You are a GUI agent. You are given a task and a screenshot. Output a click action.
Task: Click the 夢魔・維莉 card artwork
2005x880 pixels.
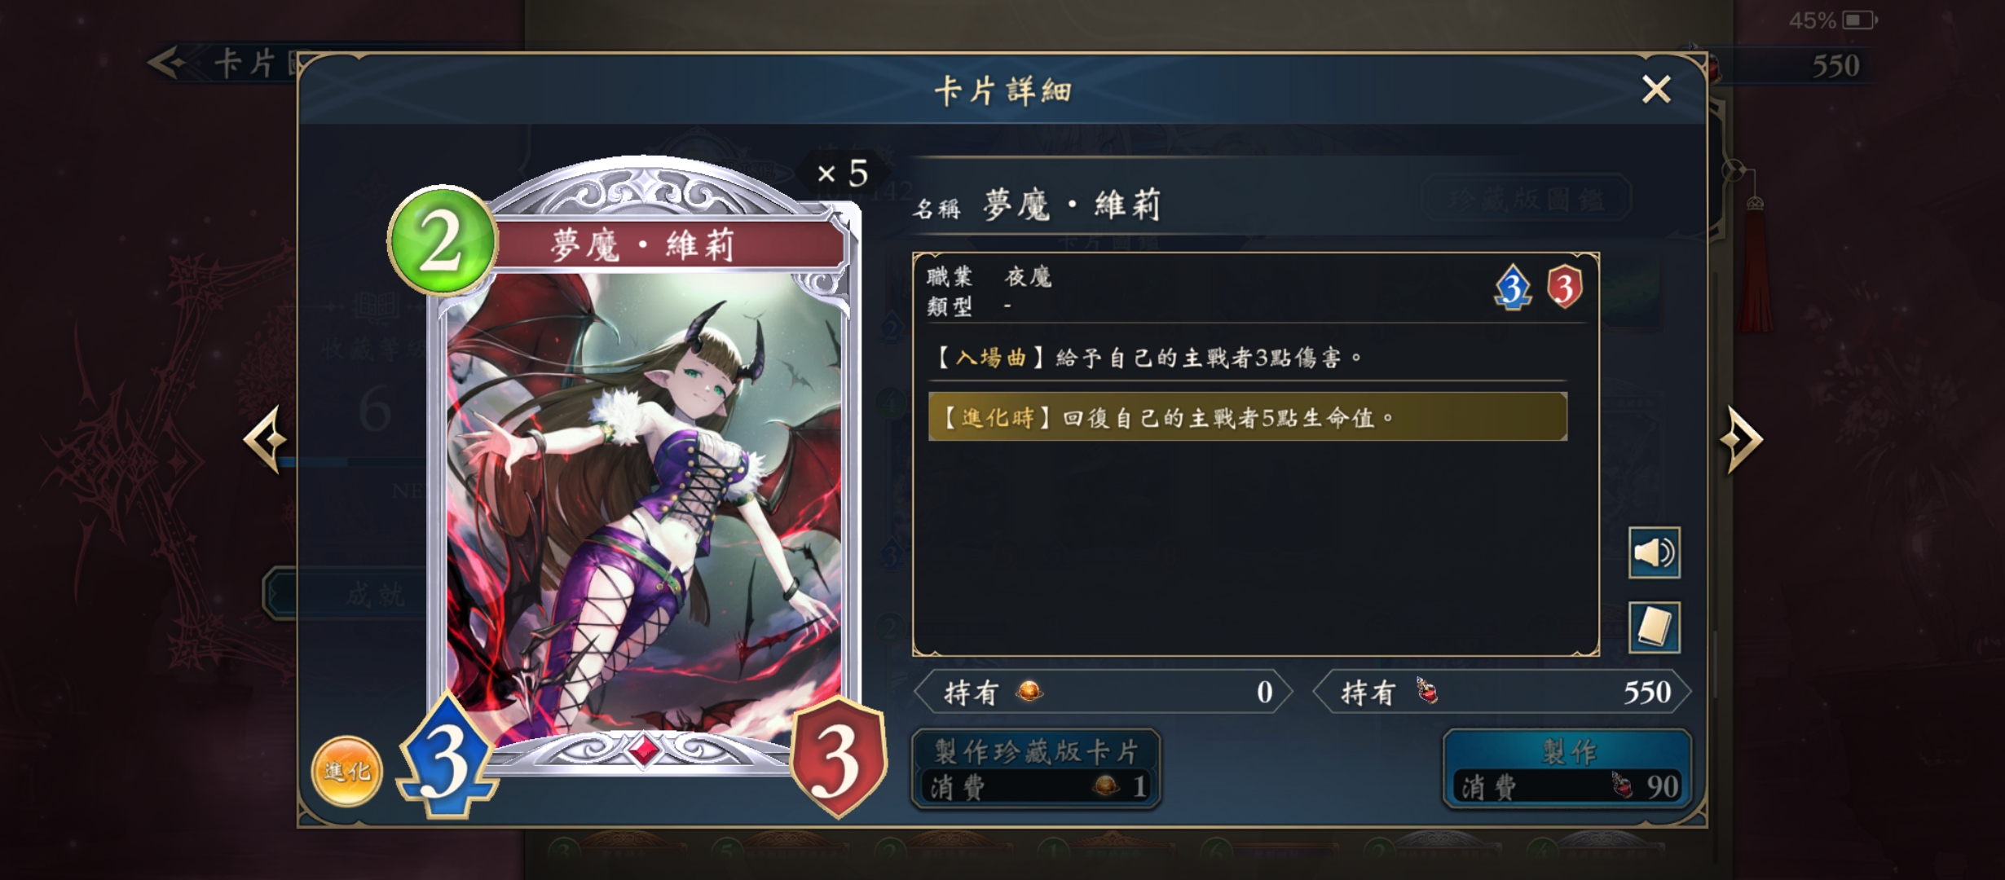pyautogui.click(x=644, y=505)
